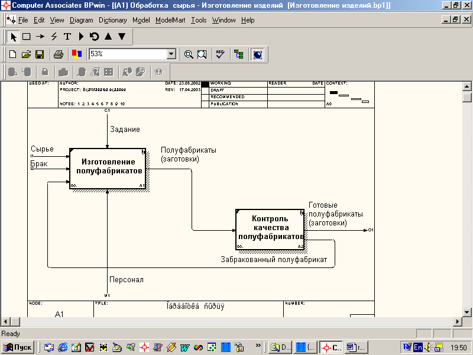Select the Text tool
473x355 pixels.
67,37
